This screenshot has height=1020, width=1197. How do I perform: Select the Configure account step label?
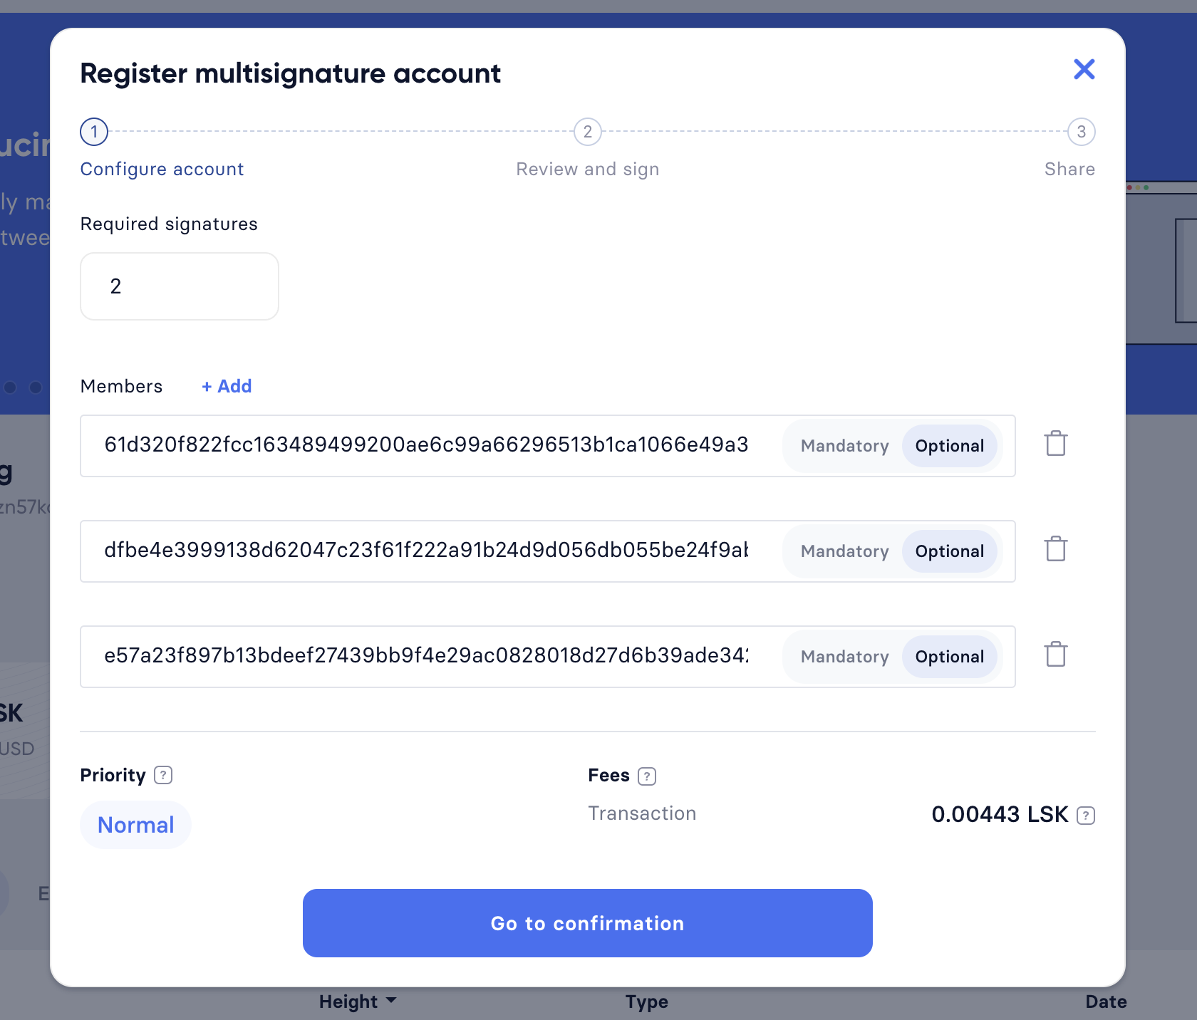click(162, 169)
